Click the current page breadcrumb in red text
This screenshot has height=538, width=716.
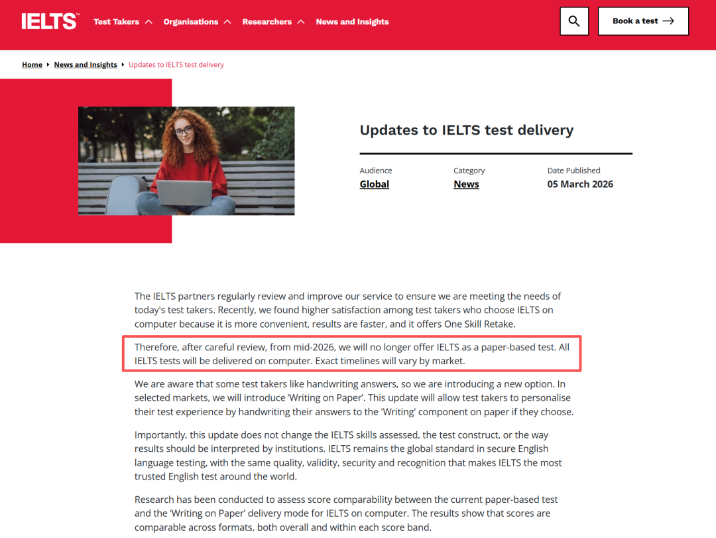coord(176,65)
